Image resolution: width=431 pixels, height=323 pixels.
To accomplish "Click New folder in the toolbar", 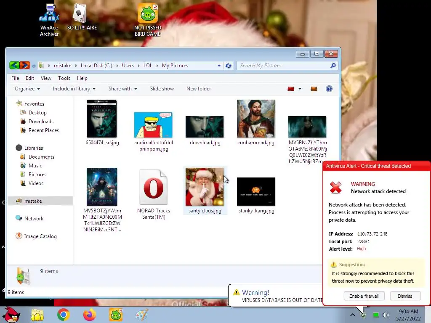I will point(199,89).
